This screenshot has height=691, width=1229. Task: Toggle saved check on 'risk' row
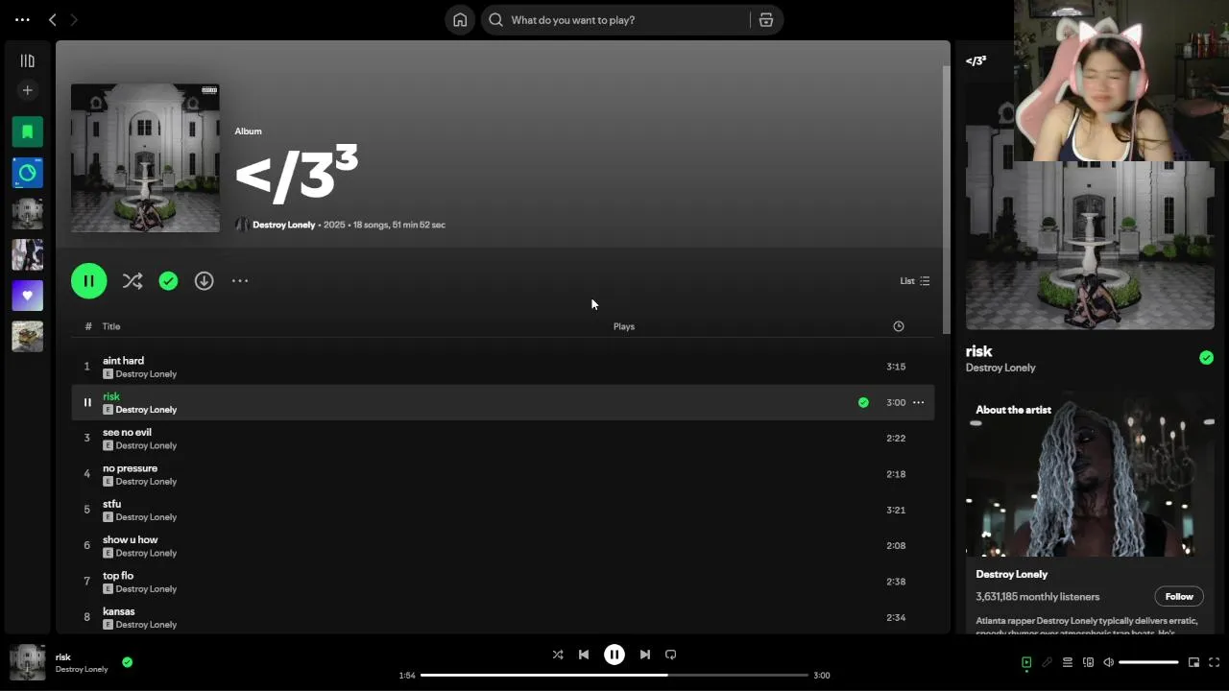point(863,402)
